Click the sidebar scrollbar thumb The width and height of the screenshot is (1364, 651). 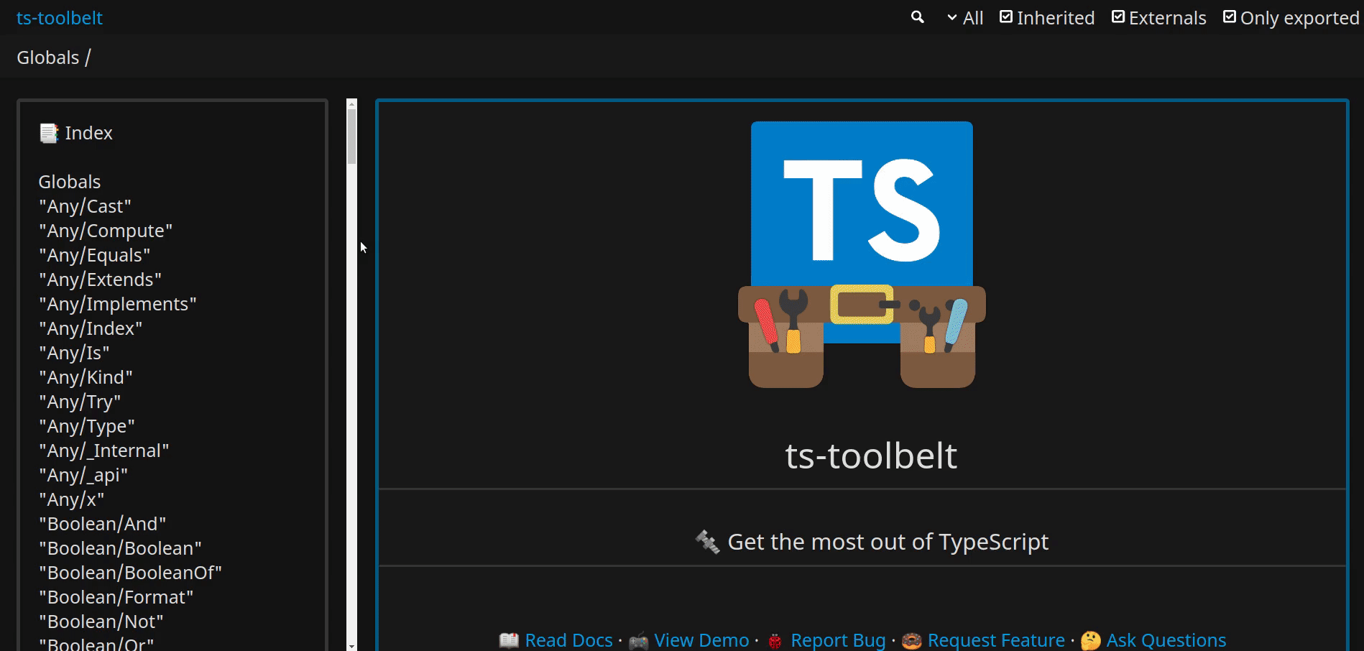coord(351,137)
